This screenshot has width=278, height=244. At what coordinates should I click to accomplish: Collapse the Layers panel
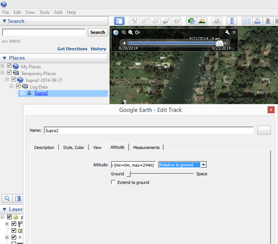(5, 209)
